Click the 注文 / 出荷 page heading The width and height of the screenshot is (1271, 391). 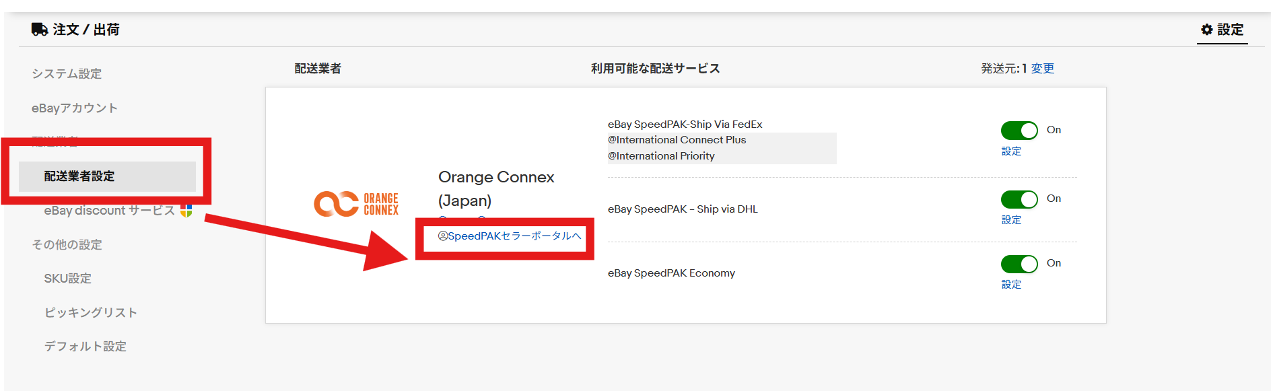click(x=86, y=30)
